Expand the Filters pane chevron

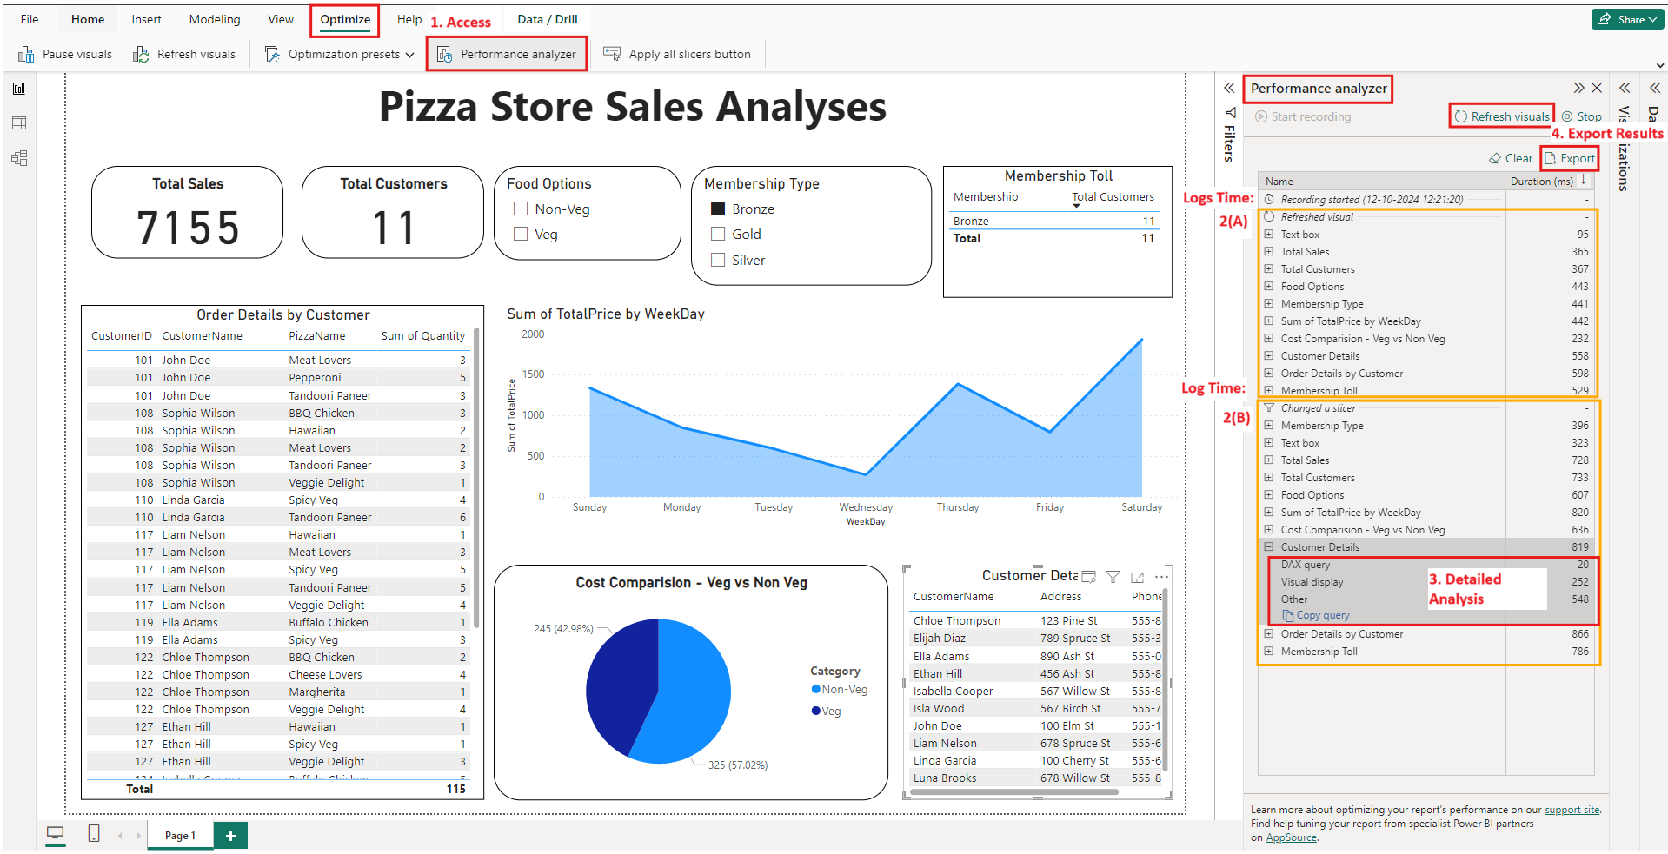coord(1229,88)
